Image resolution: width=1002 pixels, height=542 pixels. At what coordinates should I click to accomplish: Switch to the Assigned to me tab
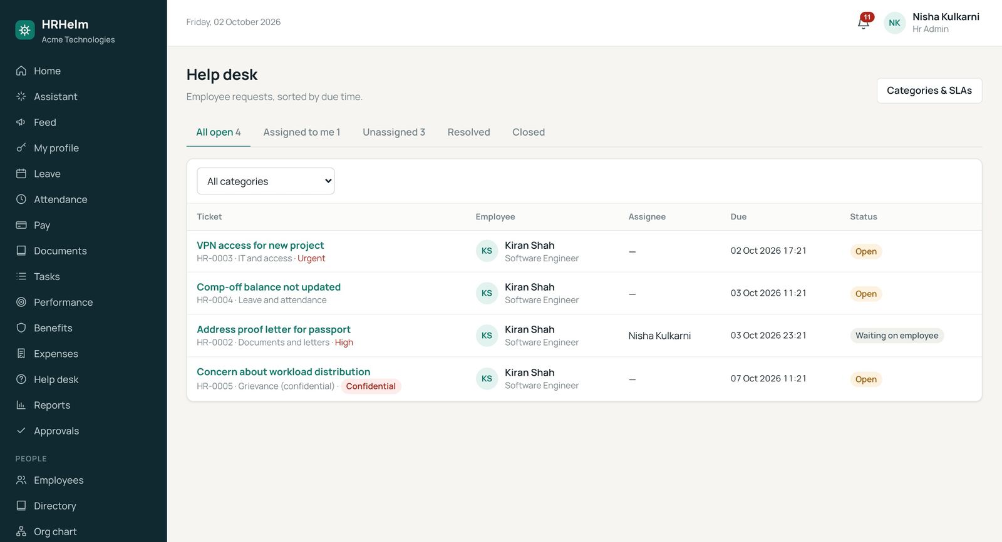302,132
